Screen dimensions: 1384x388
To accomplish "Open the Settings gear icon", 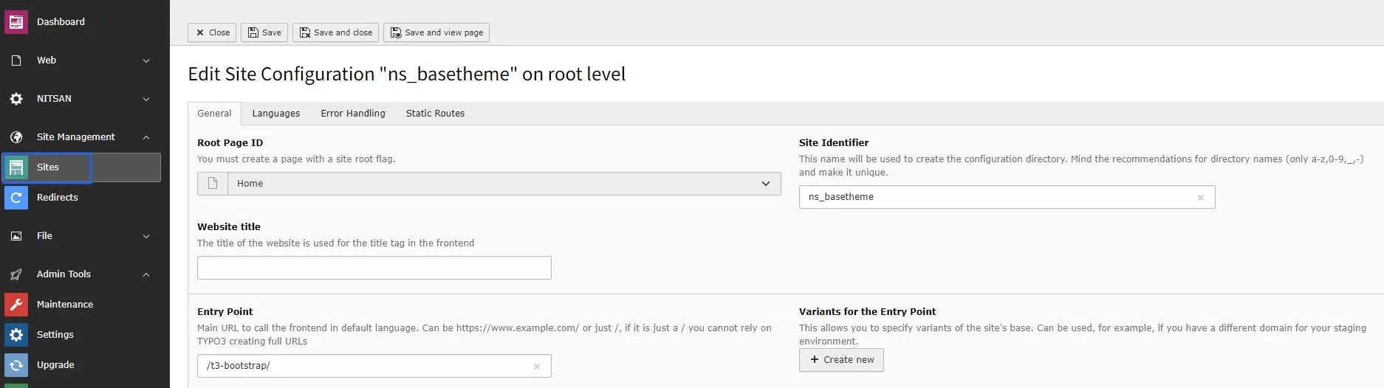I will pos(16,335).
